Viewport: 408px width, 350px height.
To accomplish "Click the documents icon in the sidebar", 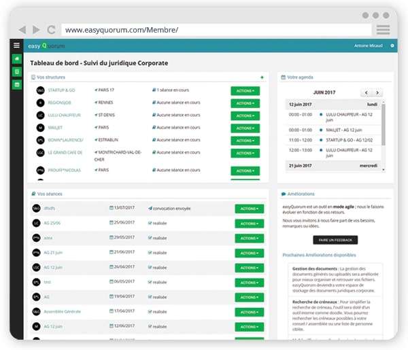I will coord(17,71).
